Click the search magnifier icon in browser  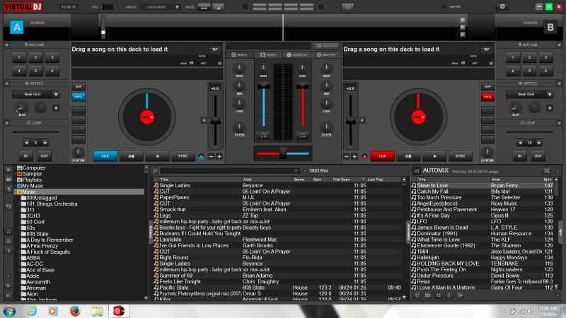click(155, 170)
